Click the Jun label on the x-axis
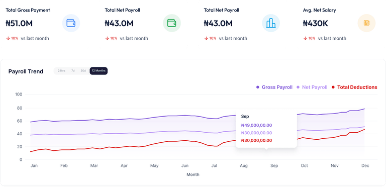Screen dimensions: 386x187 (x=185, y=165)
